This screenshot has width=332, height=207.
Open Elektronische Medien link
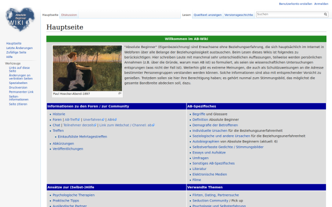coord(210,174)
